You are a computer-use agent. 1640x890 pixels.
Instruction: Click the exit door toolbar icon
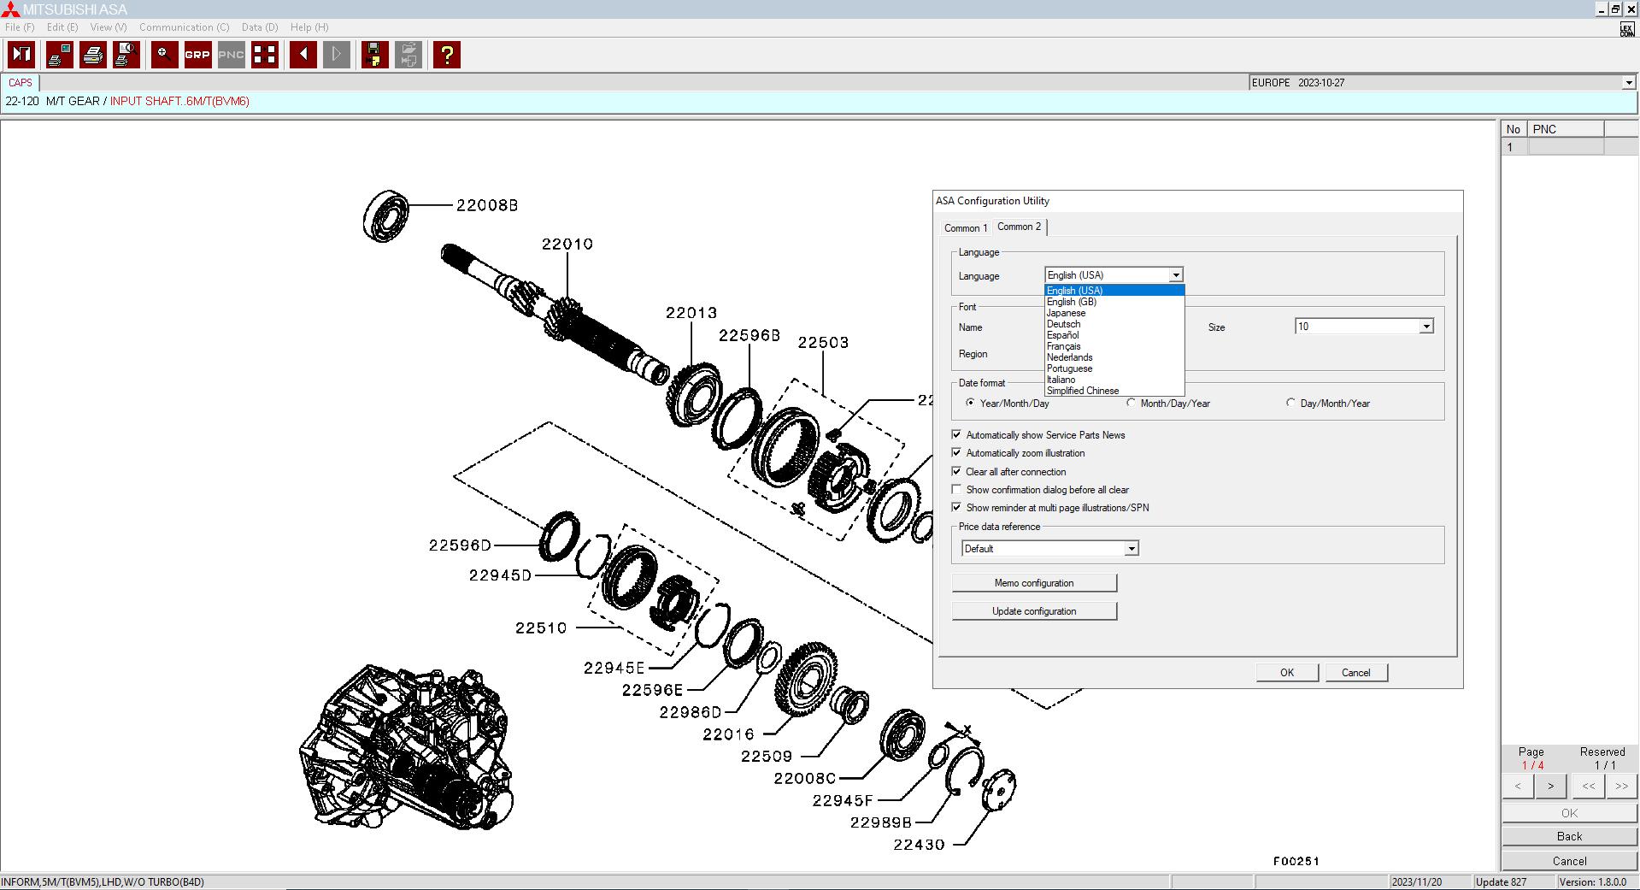pyautogui.click(x=21, y=55)
